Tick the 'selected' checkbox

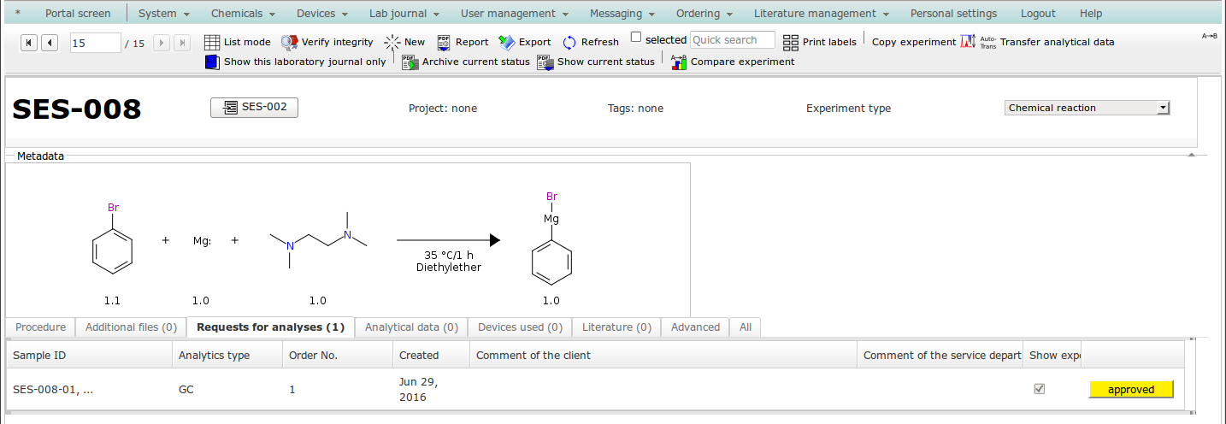(x=636, y=37)
